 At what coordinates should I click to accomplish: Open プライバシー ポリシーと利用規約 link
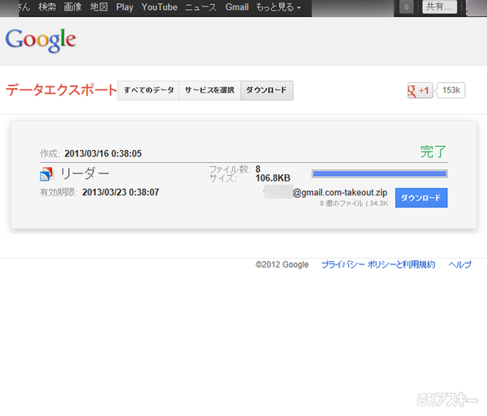pyautogui.click(x=378, y=264)
